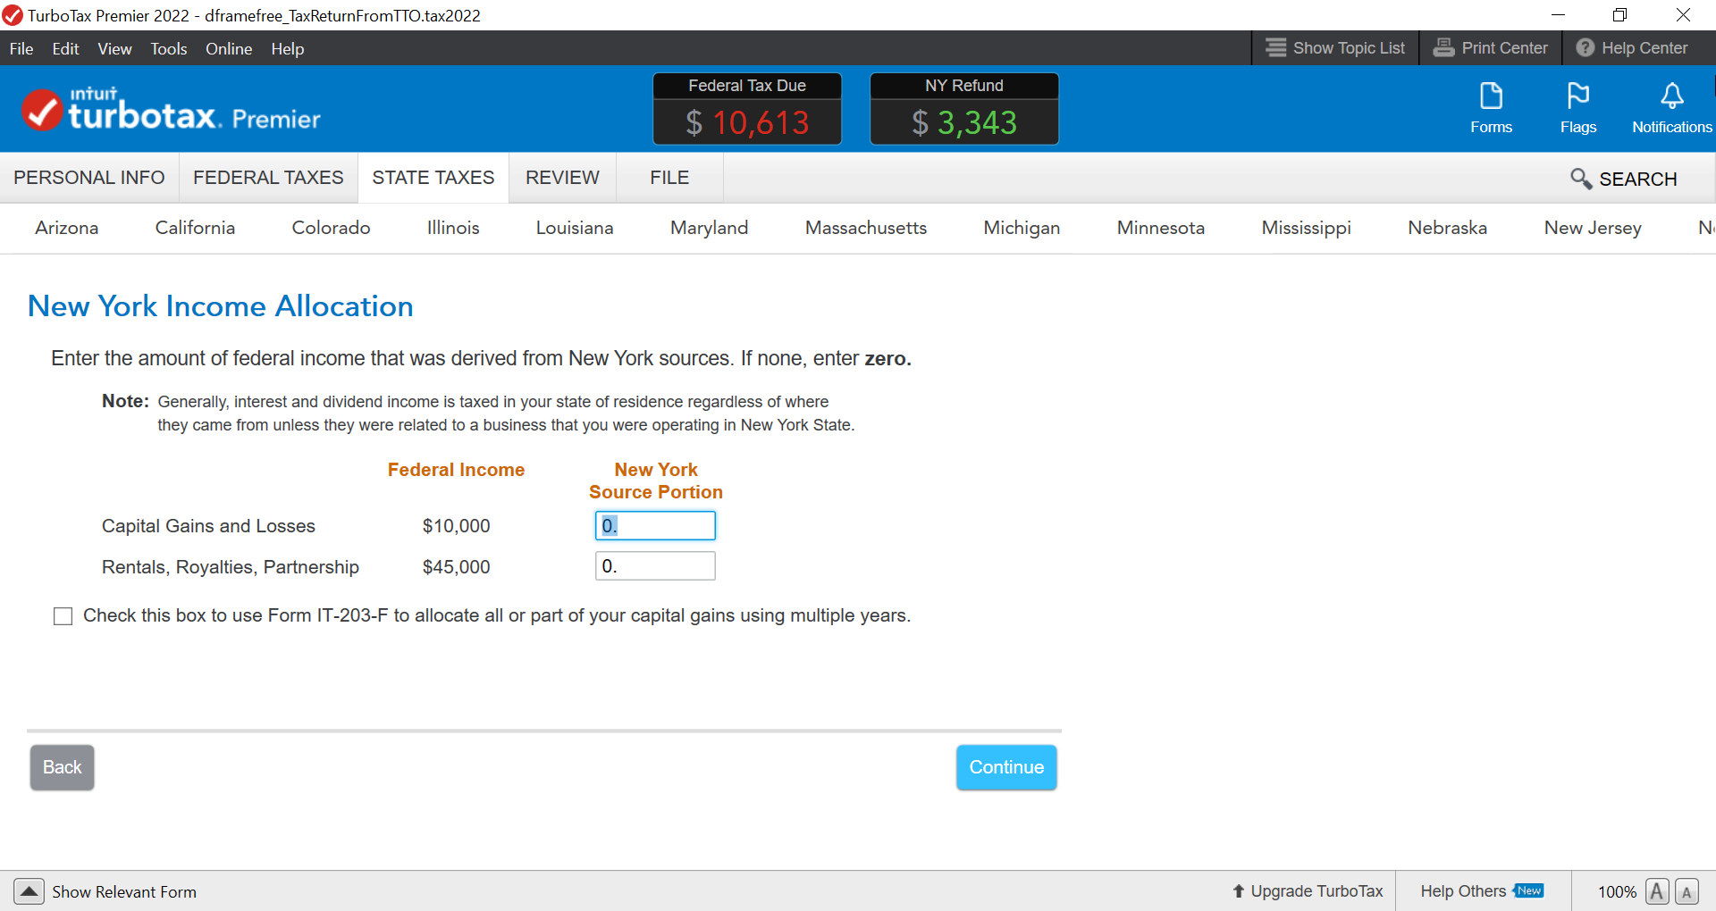Click the Search magnifier icon
Image resolution: width=1716 pixels, height=911 pixels.
(1581, 179)
